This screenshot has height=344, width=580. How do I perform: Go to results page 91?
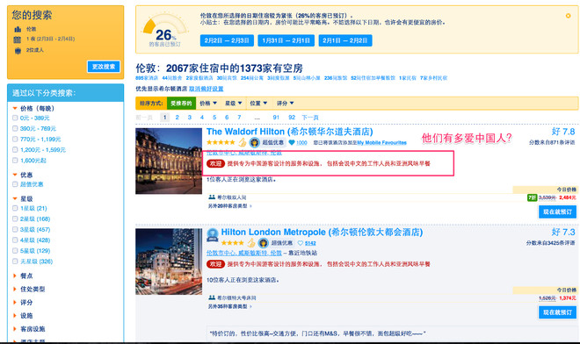[276, 117]
